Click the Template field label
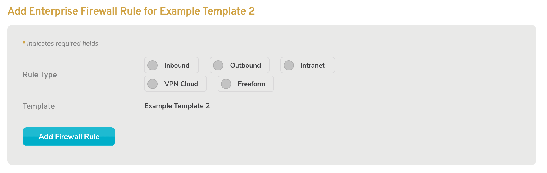Screen dimensions: 547x173 [x=39, y=106]
